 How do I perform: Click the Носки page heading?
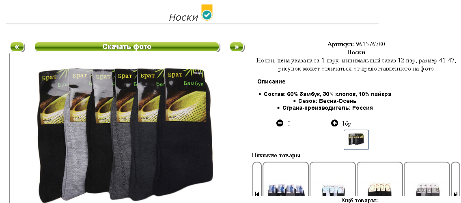(183, 17)
